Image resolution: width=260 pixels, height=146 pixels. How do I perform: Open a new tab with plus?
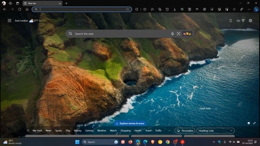click(67, 3)
